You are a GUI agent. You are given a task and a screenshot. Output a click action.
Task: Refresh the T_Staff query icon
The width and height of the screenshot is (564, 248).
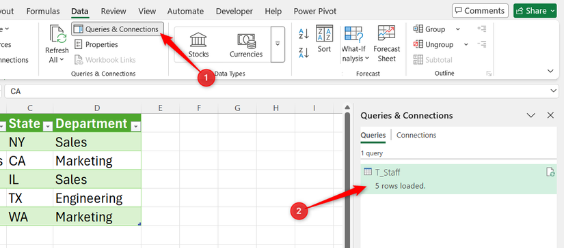click(x=550, y=172)
